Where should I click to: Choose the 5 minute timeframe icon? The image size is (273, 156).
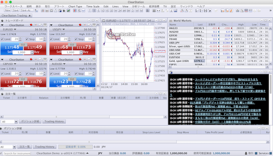click(98, 11)
